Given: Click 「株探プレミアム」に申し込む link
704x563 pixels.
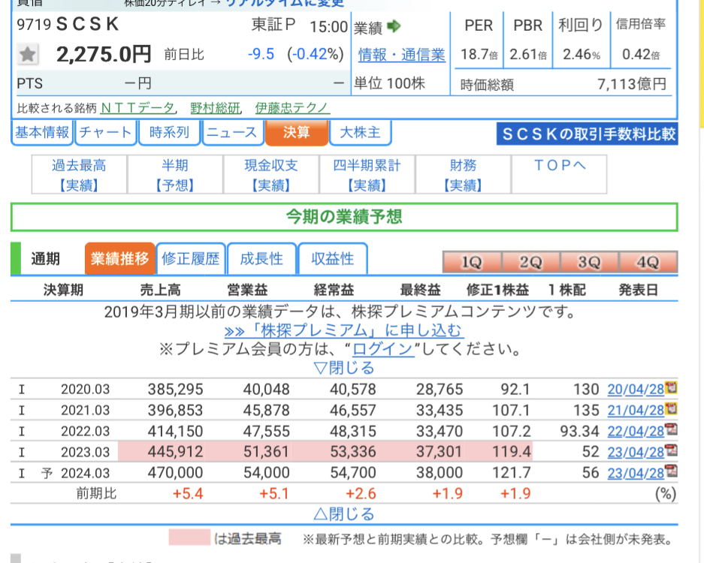Looking at the screenshot, I should click(x=344, y=330).
